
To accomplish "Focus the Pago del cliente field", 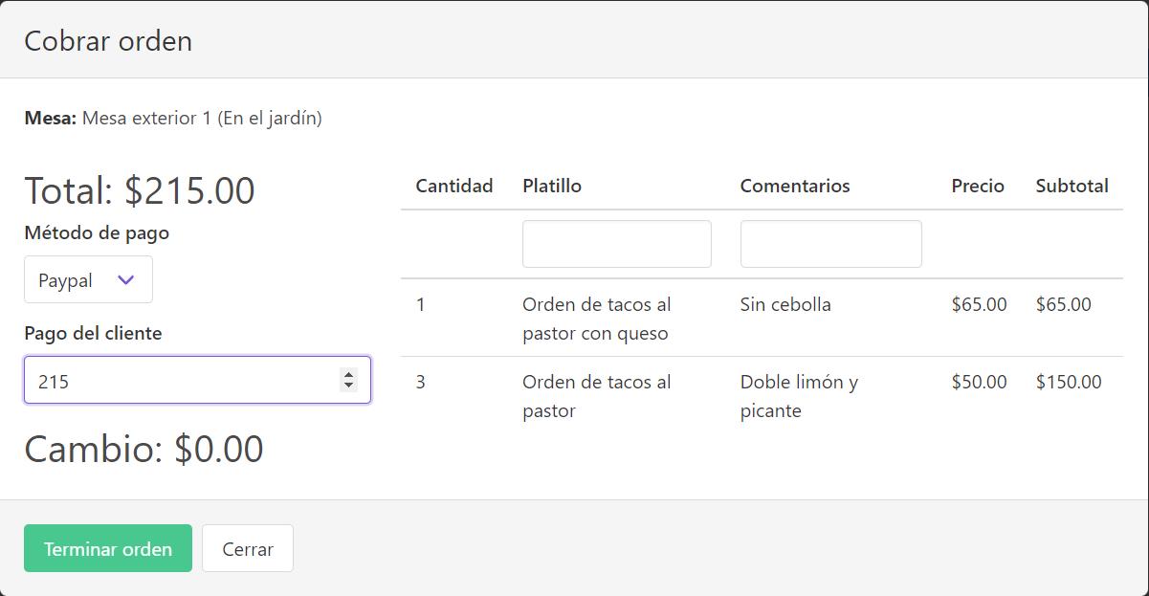I will pos(182,381).
